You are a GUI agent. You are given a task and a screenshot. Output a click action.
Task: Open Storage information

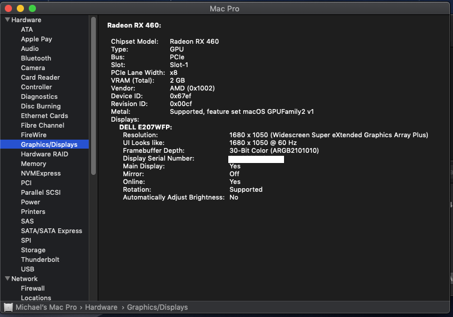(x=33, y=250)
